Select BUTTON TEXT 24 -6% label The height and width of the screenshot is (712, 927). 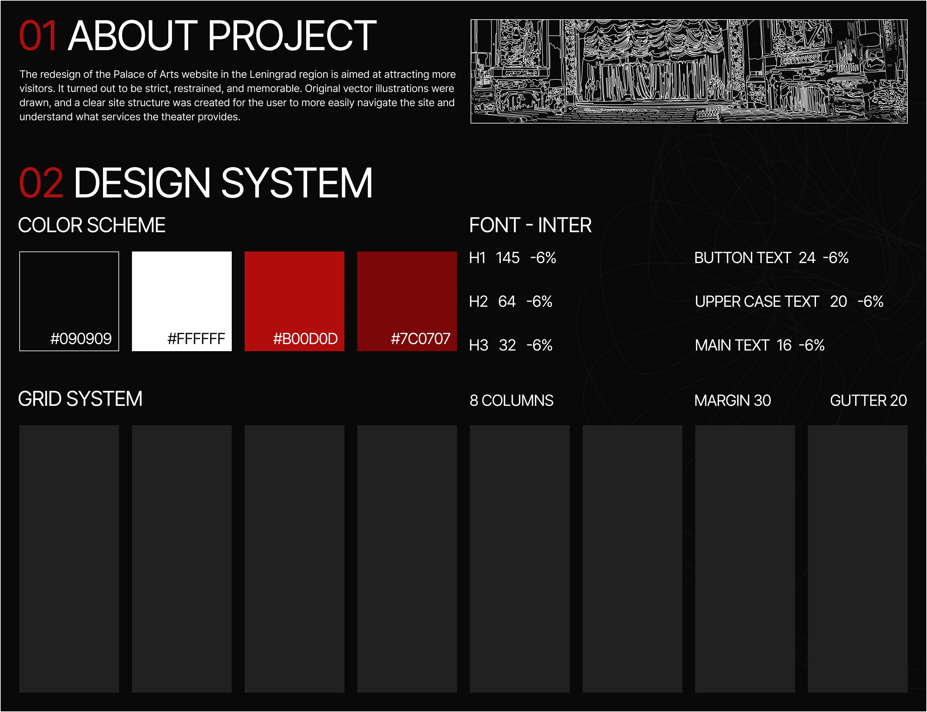coord(771,258)
